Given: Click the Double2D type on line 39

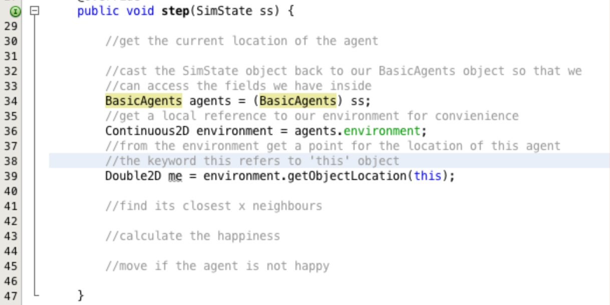Looking at the screenshot, I should tap(133, 176).
